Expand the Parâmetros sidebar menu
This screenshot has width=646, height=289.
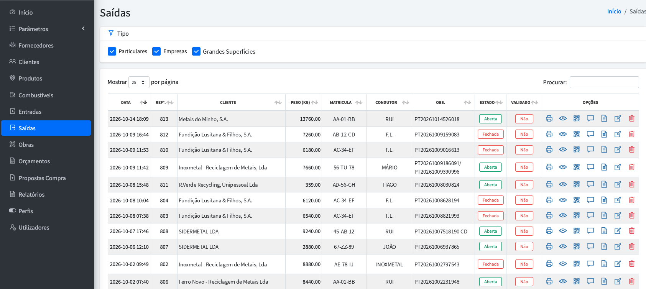(47, 29)
